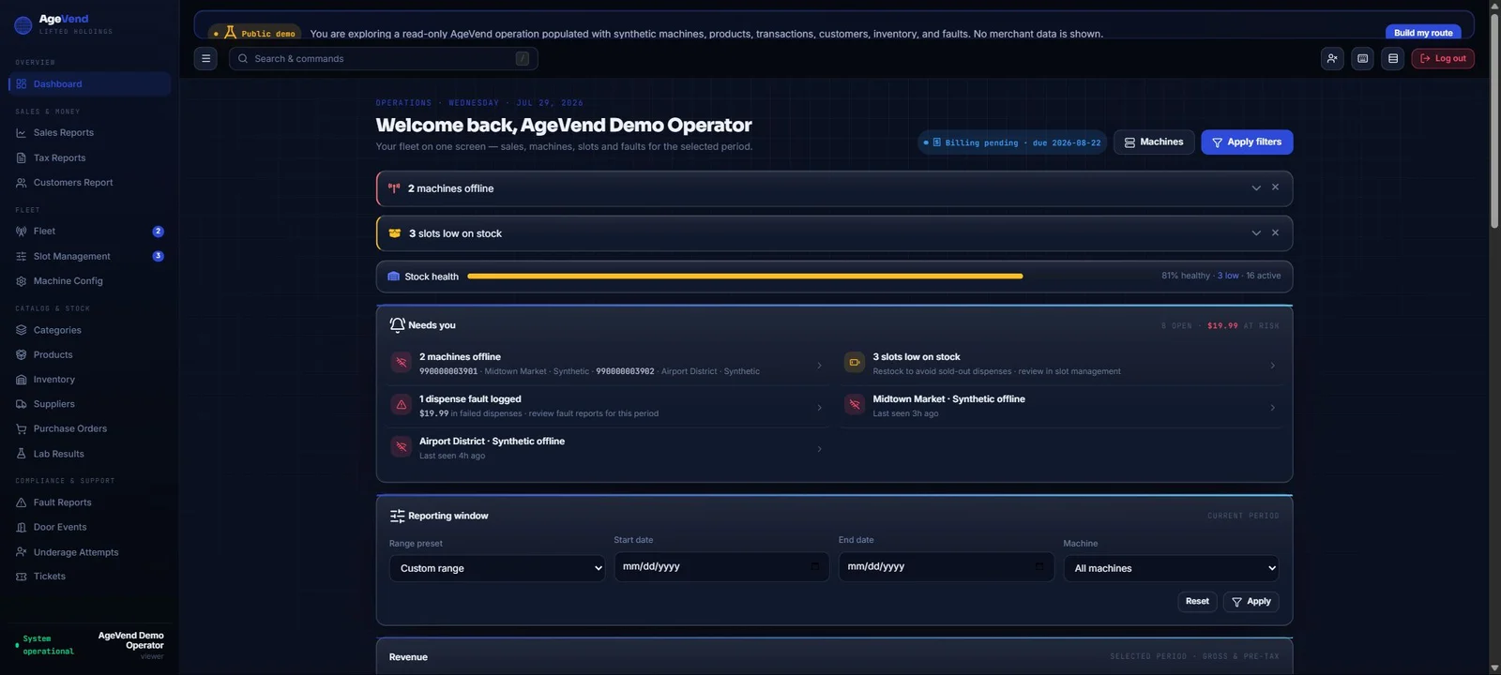
Task: Click the Lab Results flask icon
Action: coord(22,454)
